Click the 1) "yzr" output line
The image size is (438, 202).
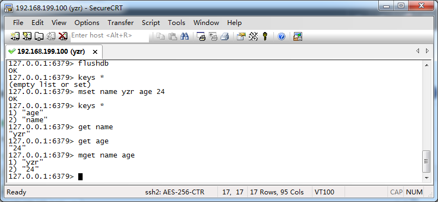[x=26, y=162]
